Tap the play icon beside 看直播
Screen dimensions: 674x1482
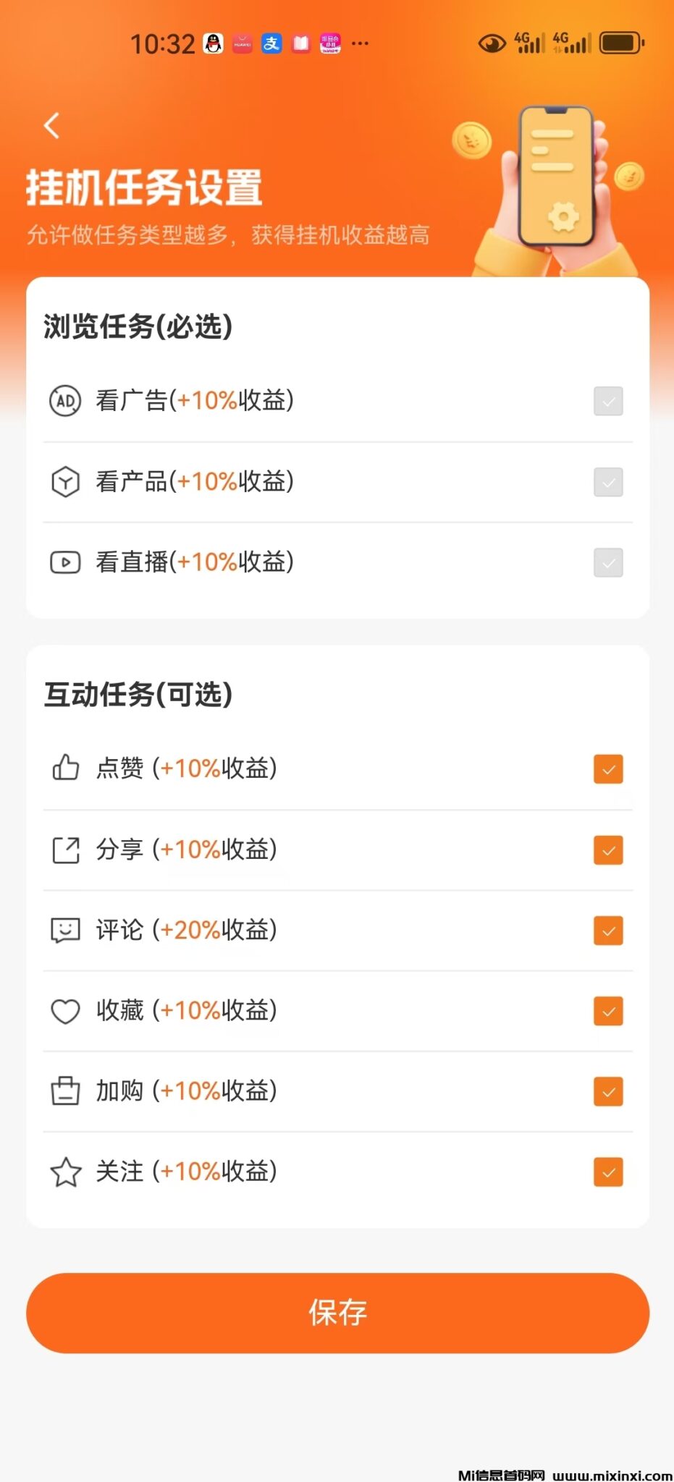click(65, 562)
